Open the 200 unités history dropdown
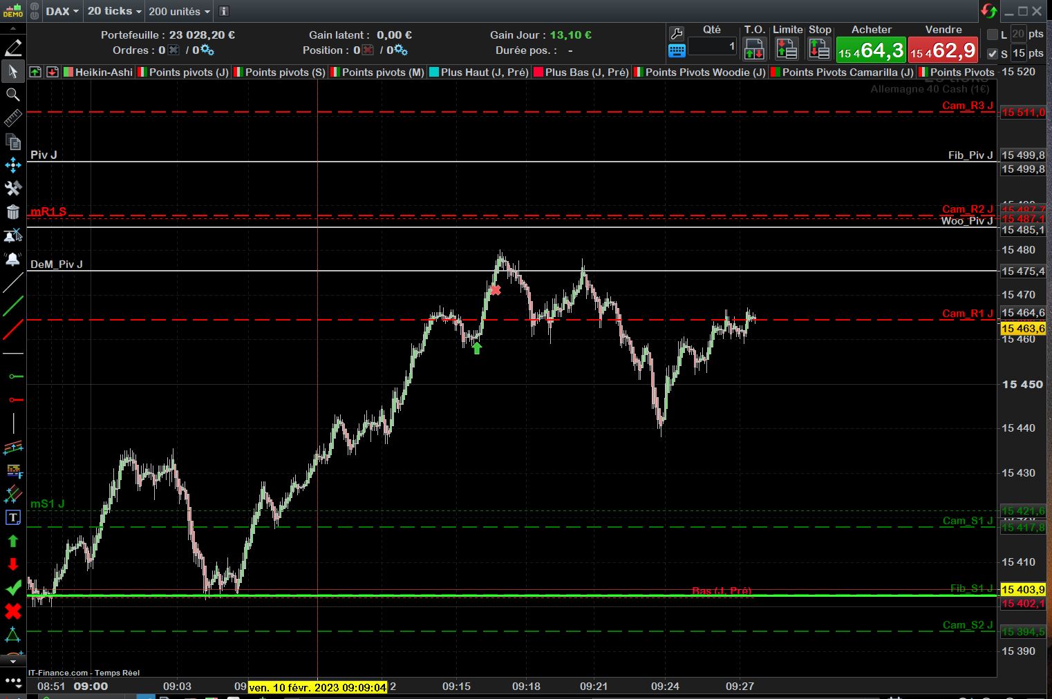This screenshot has height=699, width=1052. point(179,11)
